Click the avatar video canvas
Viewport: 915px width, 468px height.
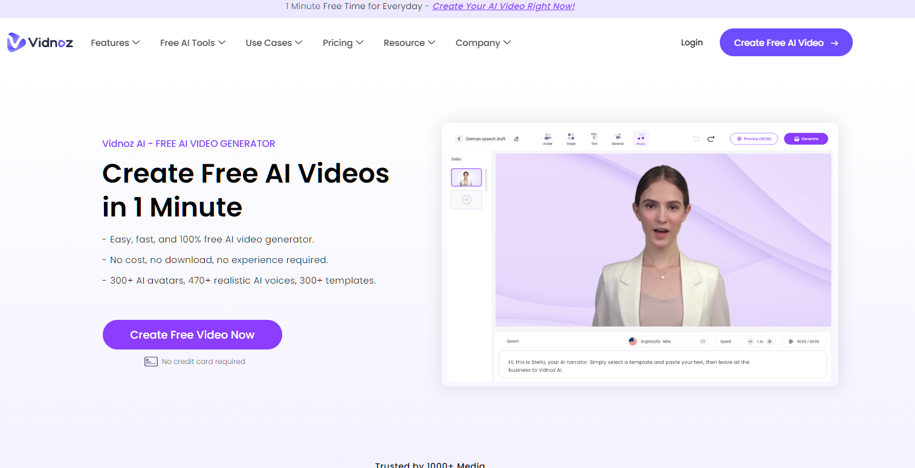pyautogui.click(x=663, y=239)
